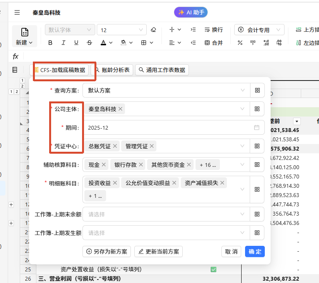Open the 通用工作表数据 tab

tap(162, 70)
